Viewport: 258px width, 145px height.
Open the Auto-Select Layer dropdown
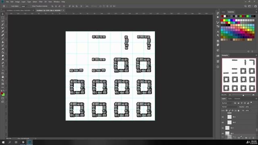[x=24, y=6]
